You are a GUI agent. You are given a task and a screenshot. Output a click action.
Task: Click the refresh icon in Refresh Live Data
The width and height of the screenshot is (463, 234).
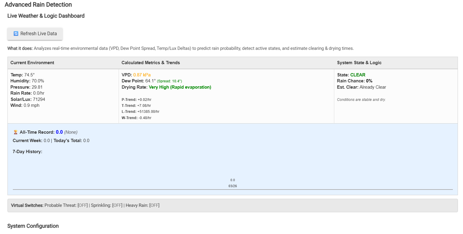click(x=16, y=34)
